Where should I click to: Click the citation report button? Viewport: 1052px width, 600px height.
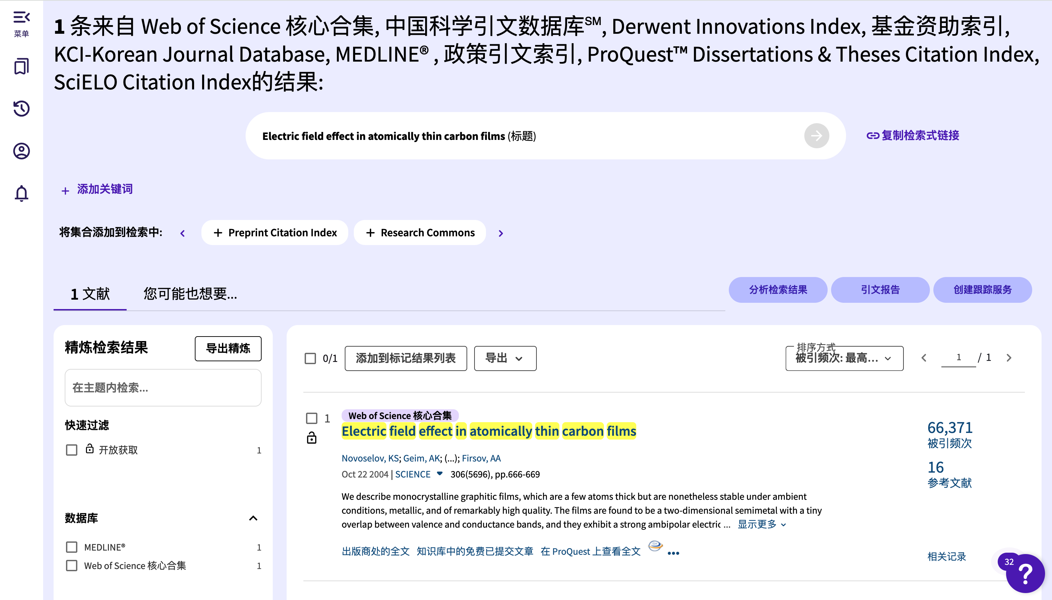880,290
